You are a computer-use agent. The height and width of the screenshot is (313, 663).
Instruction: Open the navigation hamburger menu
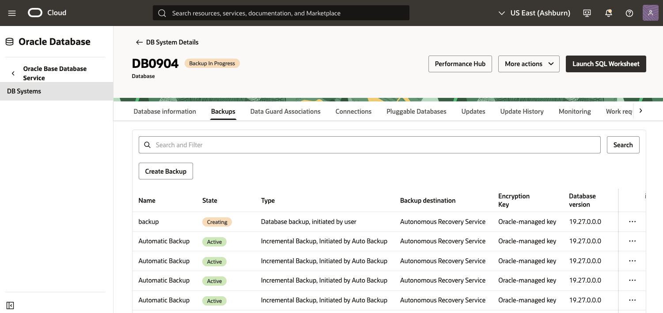11,13
